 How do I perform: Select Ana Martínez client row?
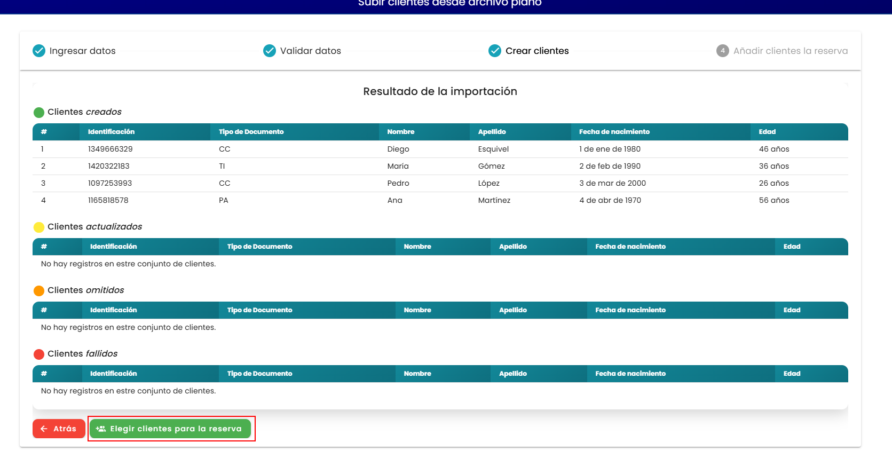(440, 200)
